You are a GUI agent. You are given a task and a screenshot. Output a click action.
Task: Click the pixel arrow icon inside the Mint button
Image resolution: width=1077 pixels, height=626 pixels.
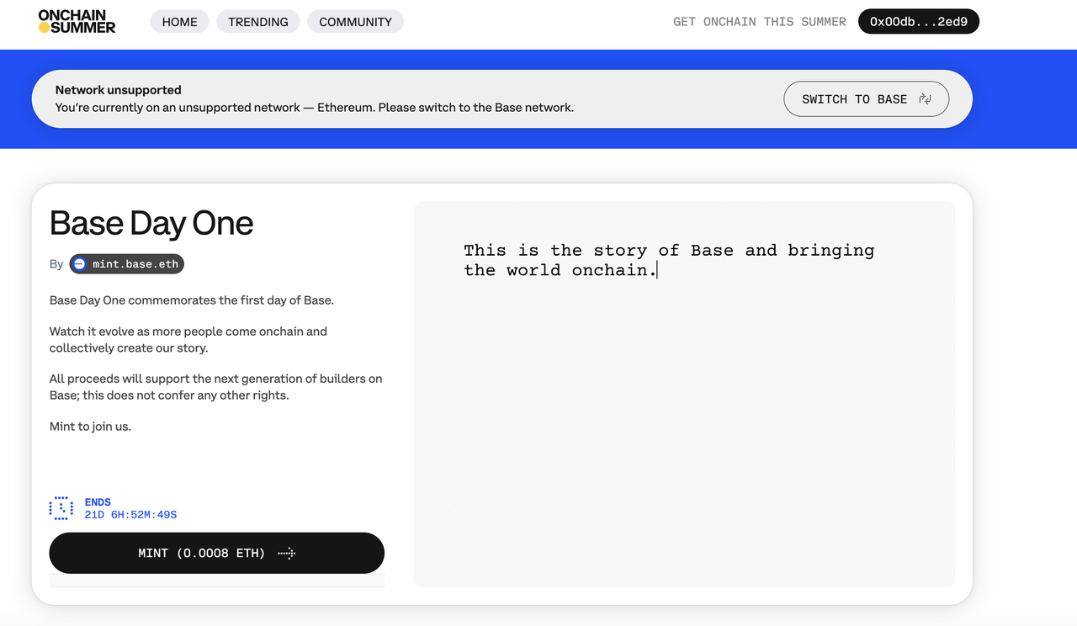click(286, 553)
